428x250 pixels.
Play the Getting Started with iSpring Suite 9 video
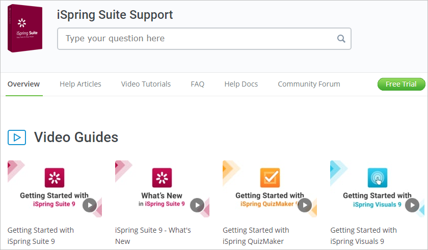tap(90, 205)
